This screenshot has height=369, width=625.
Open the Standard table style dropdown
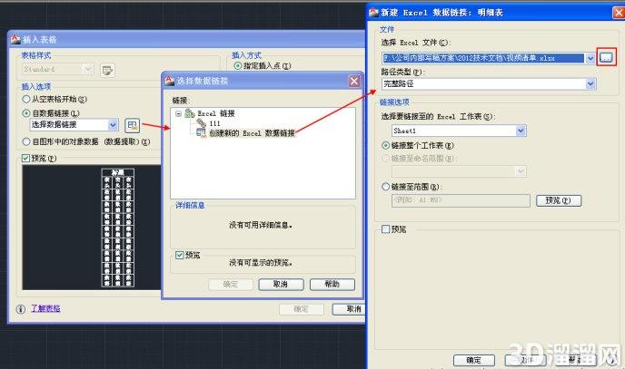(88, 69)
